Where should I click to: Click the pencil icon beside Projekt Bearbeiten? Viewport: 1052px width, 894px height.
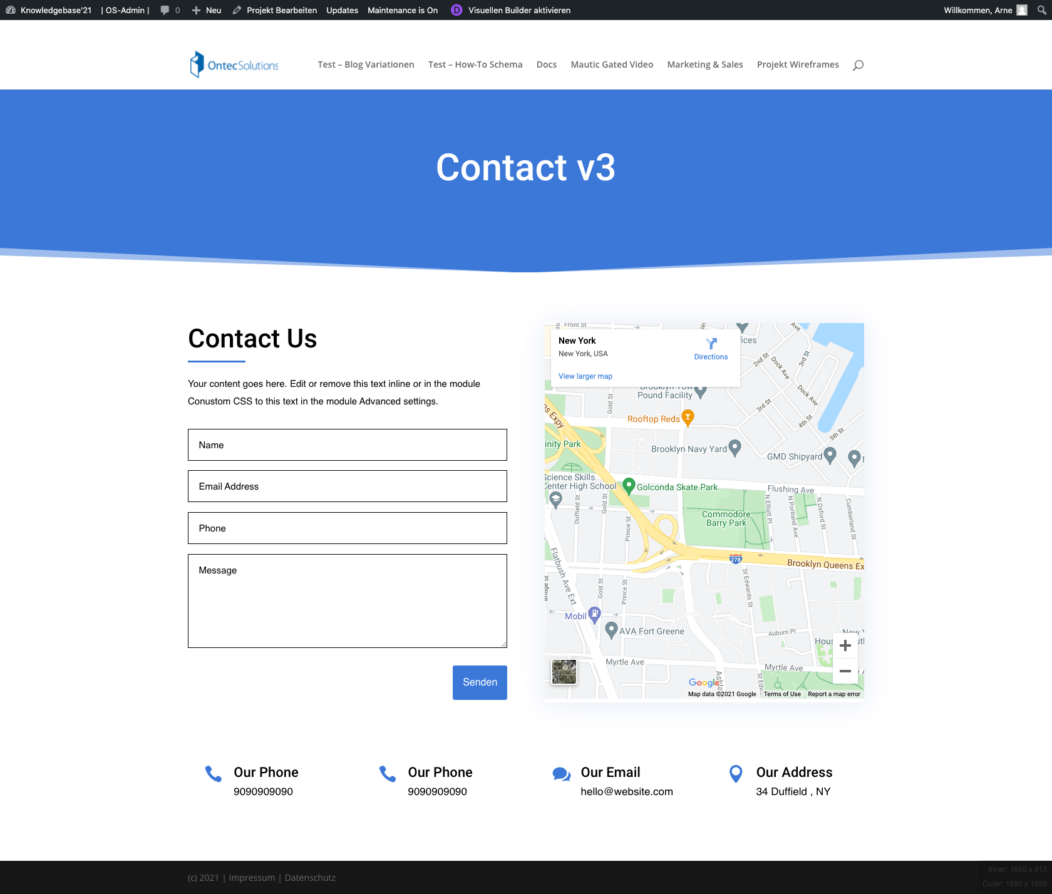237,10
